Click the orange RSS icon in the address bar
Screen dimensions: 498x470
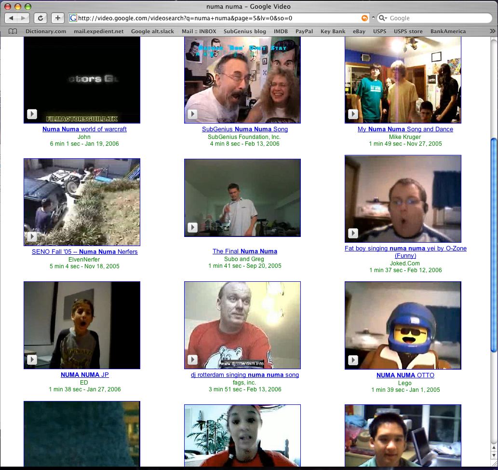[364, 18]
